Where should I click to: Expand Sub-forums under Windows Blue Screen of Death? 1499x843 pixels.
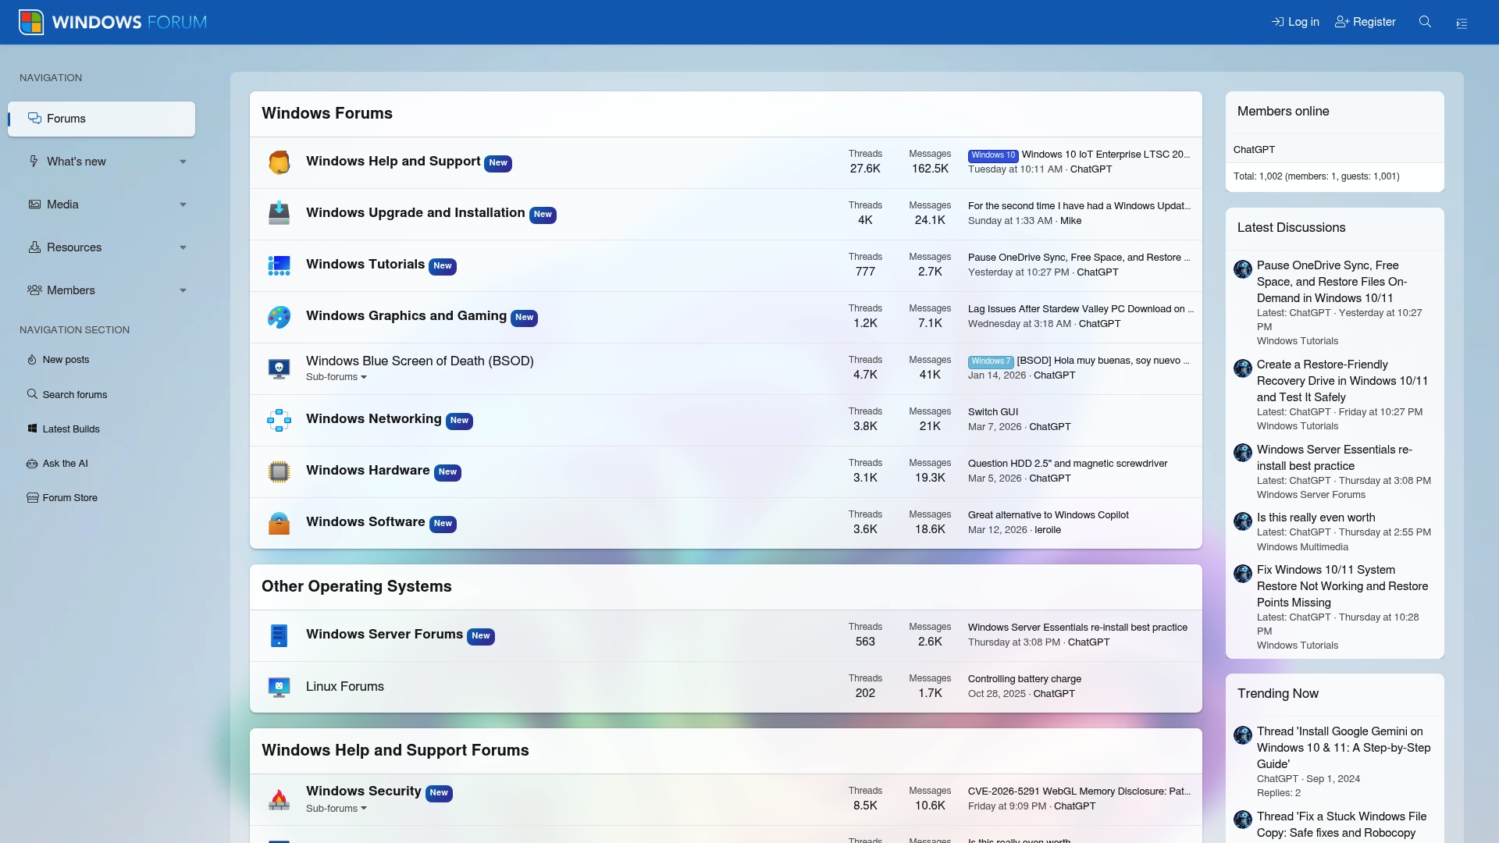click(336, 377)
